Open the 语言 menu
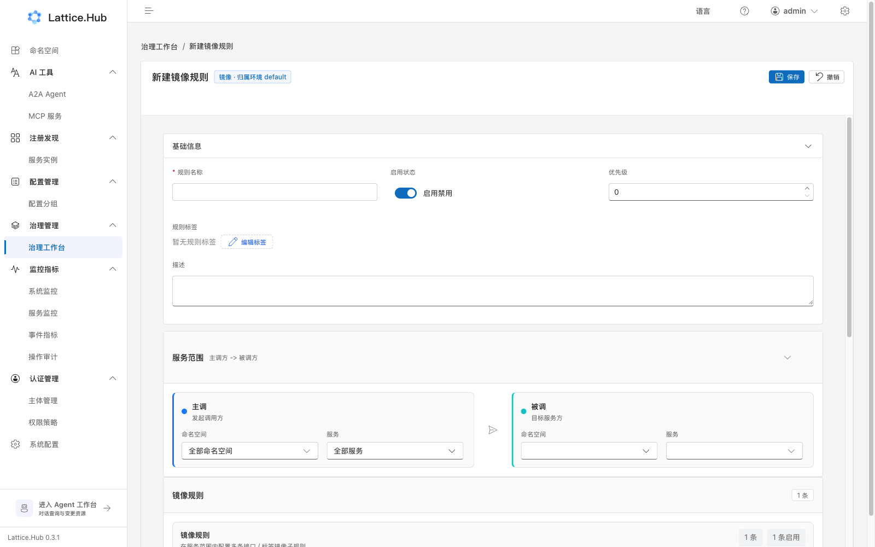The image size is (875, 547). click(703, 11)
